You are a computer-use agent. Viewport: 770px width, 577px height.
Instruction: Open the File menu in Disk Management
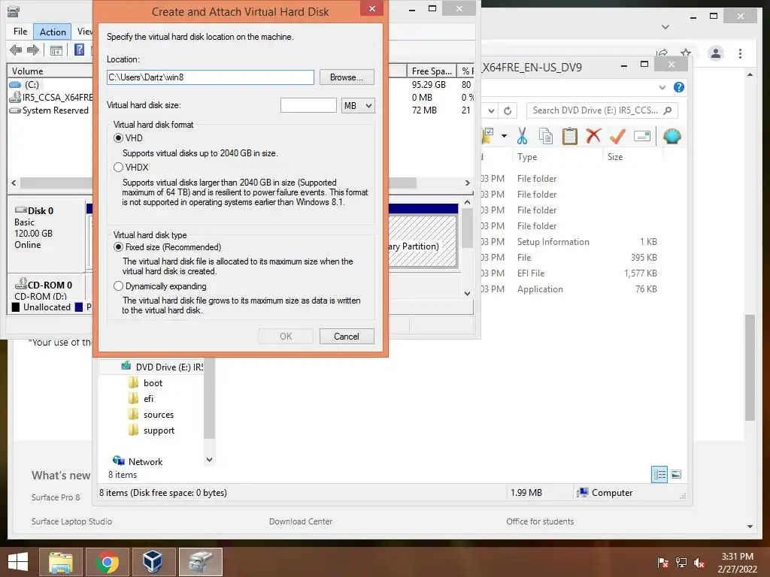pos(20,32)
